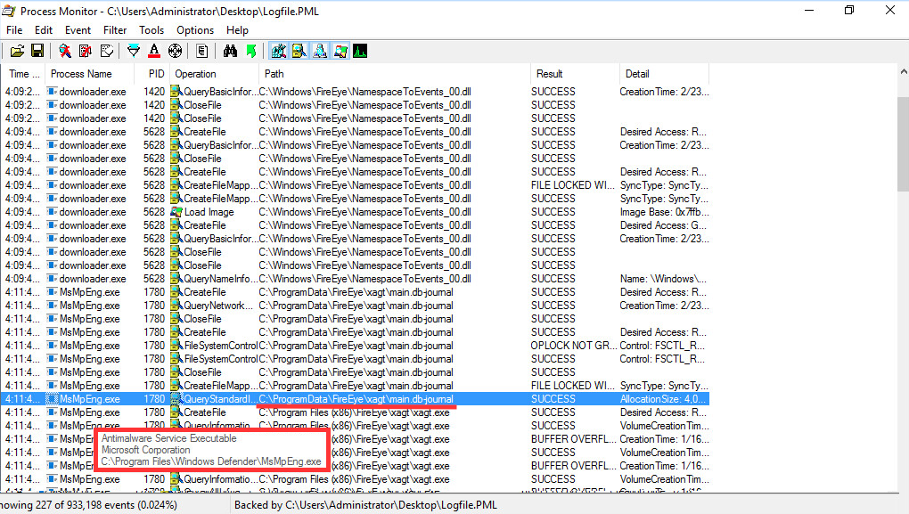Viewport: 909px width, 514px height.
Task: Click the Open log file icon
Action: point(16,51)
